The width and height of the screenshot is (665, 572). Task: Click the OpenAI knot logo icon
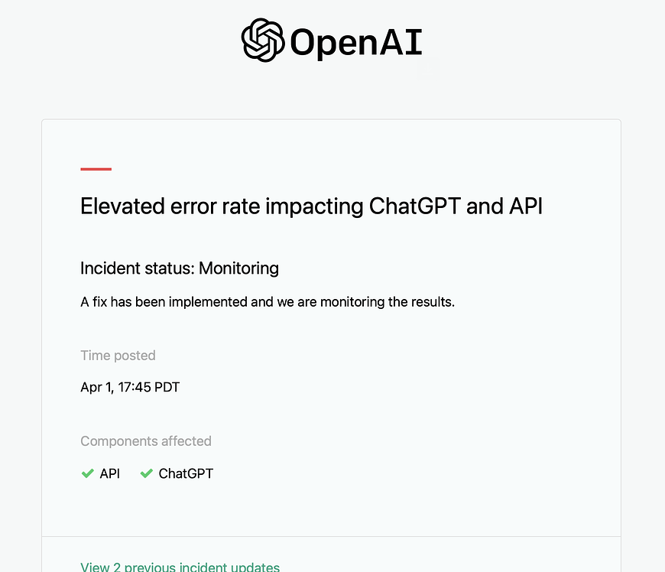pos(263,41)
